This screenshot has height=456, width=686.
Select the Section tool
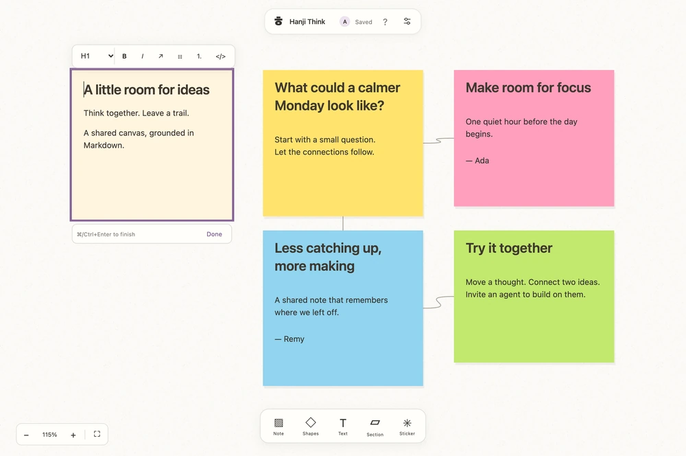coord(375,427)
